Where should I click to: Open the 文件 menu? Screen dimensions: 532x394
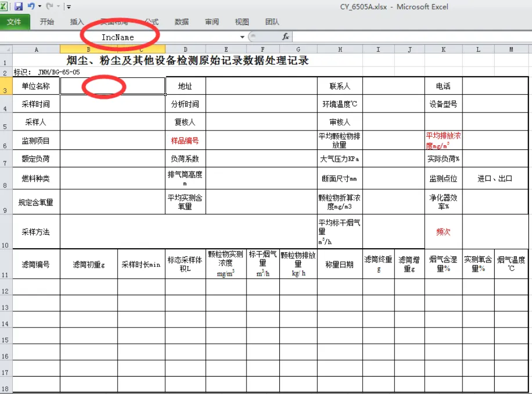[x=15, y=21]
